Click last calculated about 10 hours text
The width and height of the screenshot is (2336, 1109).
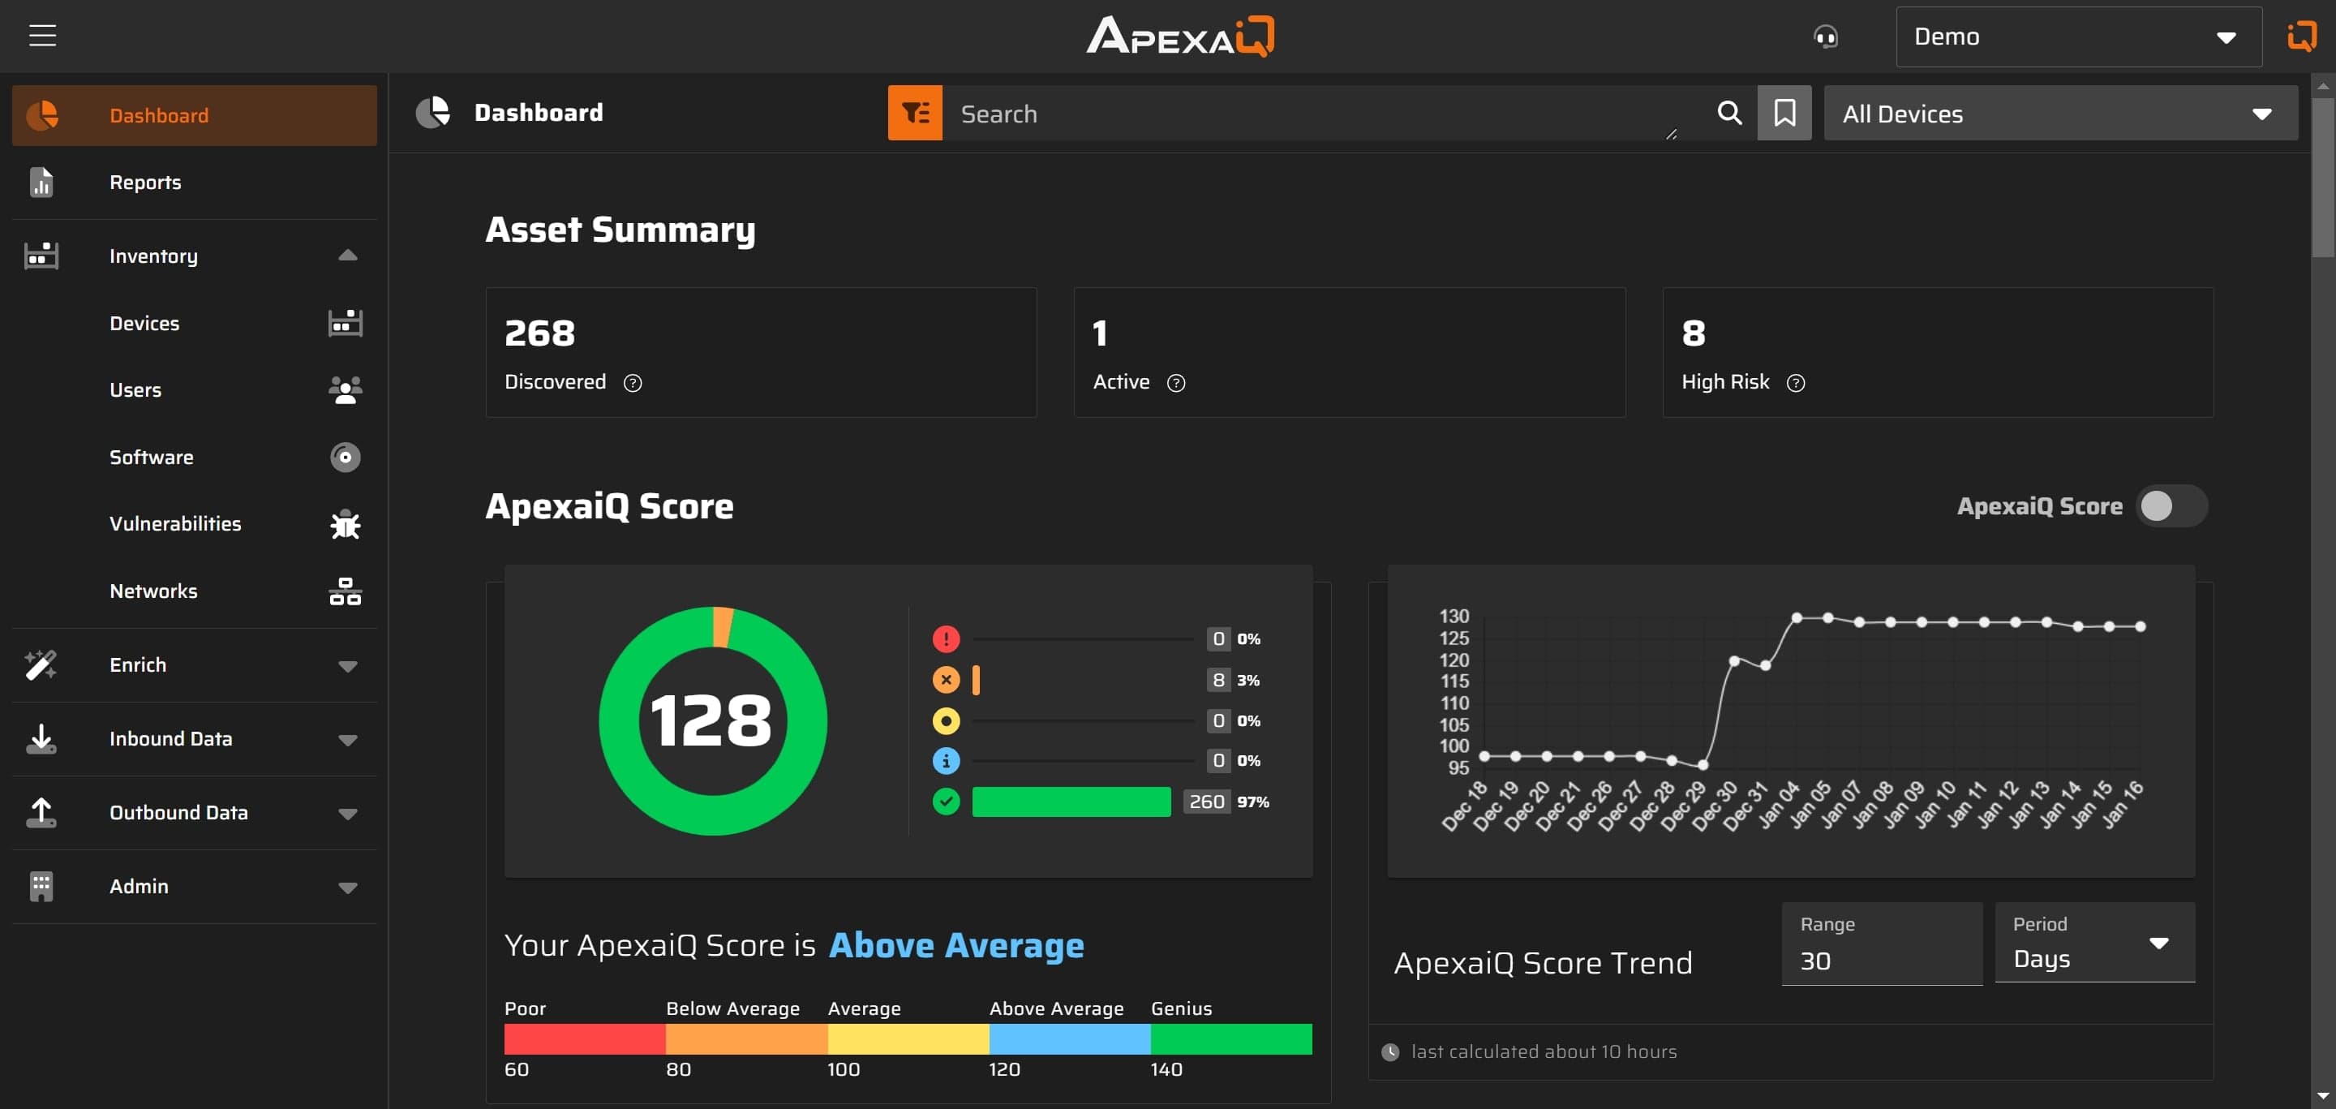tap(1544, 1052)
